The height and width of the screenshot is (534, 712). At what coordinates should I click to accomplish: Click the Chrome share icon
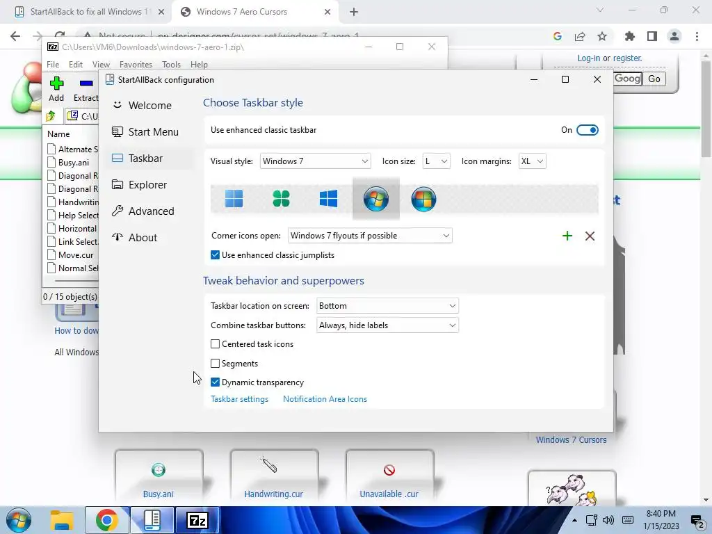(580, 36)
